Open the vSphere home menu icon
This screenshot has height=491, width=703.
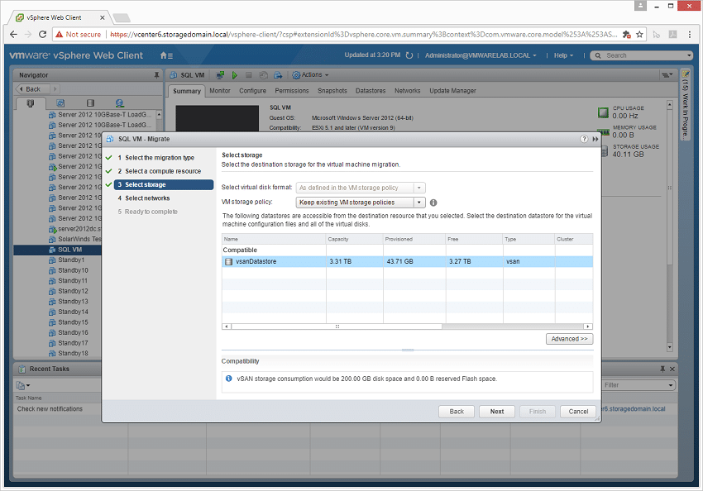(166, 55)
